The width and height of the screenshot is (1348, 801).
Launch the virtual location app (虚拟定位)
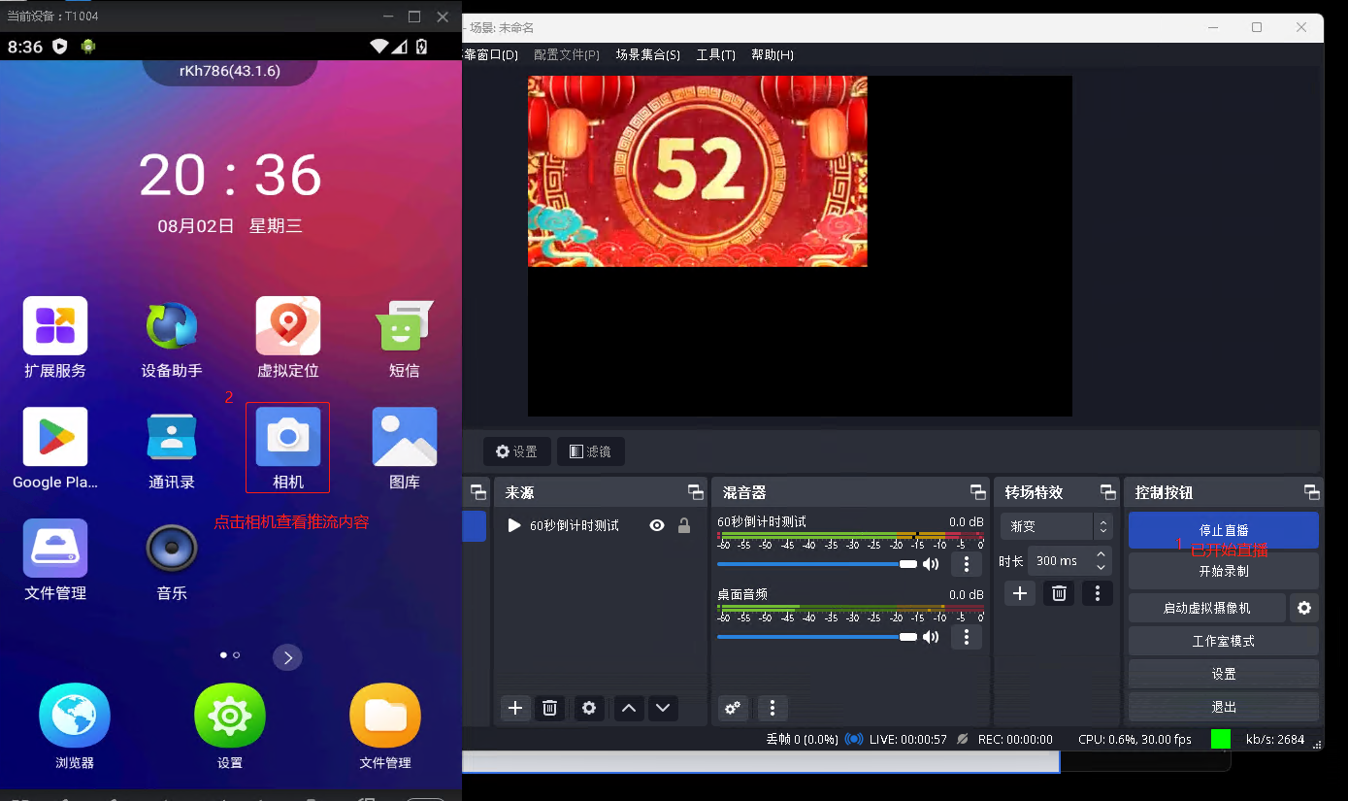pos(287,326)
